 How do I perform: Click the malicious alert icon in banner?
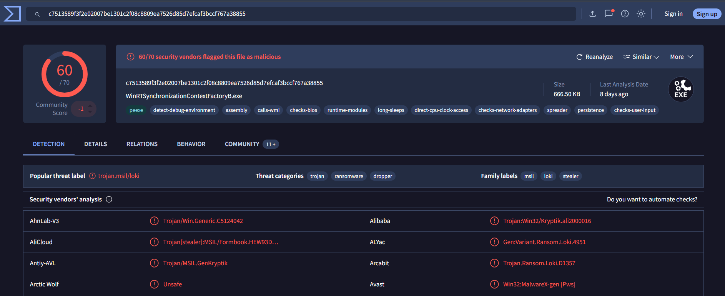point(131,57)
